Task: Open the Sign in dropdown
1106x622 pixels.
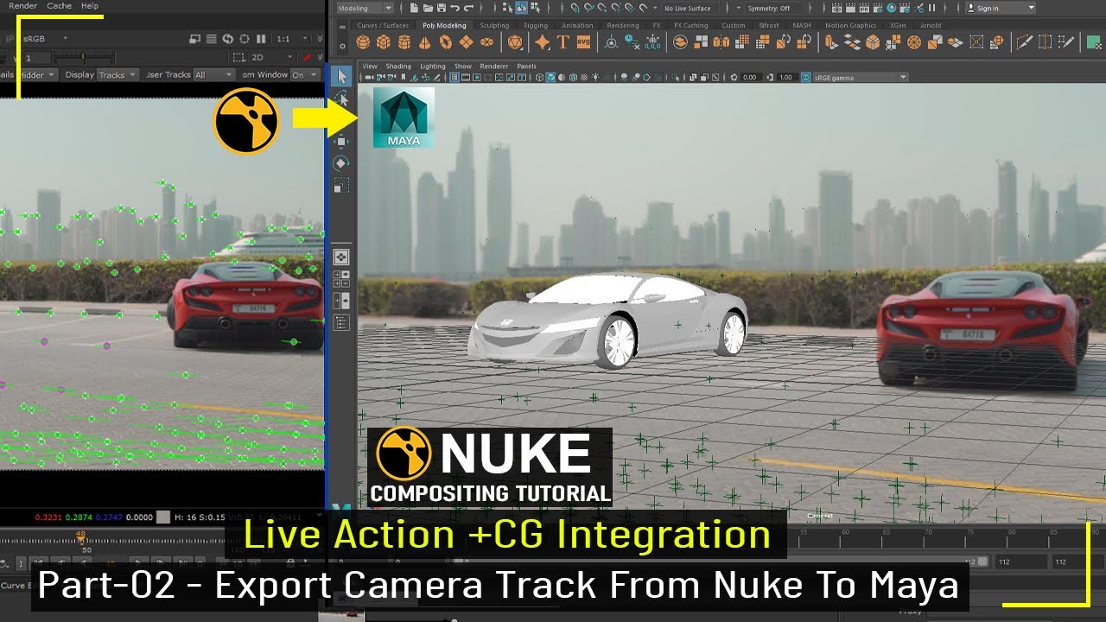Action: coord(1000,8)
